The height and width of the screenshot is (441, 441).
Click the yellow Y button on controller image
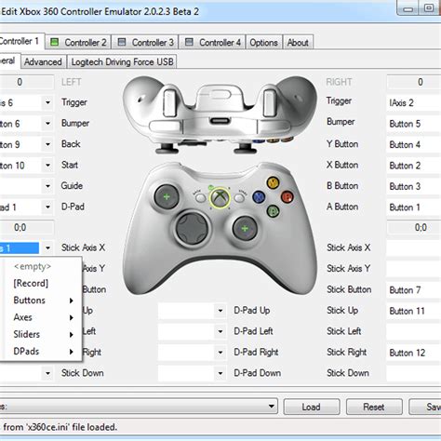pyautogui.click(x=273, y=182)
